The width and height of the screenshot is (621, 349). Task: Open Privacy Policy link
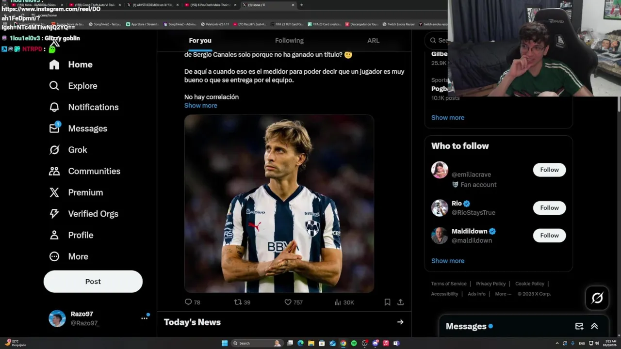pyautogui.click(x=490, y=284)
